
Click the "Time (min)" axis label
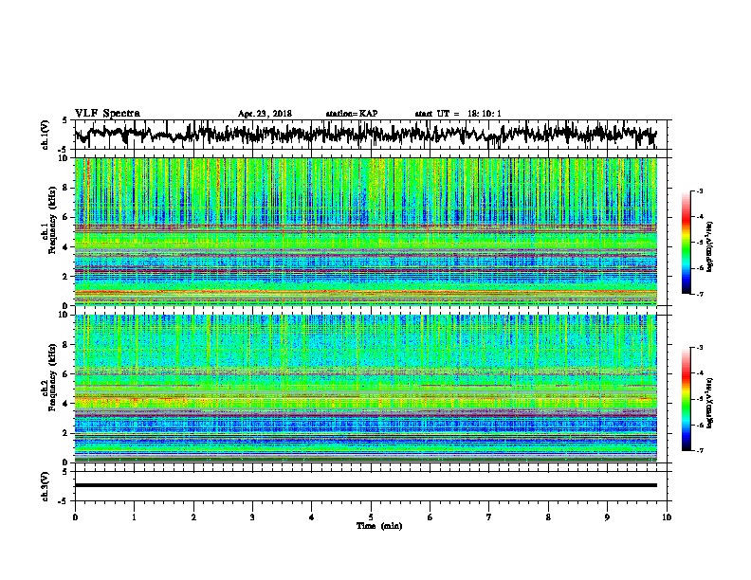379,526
